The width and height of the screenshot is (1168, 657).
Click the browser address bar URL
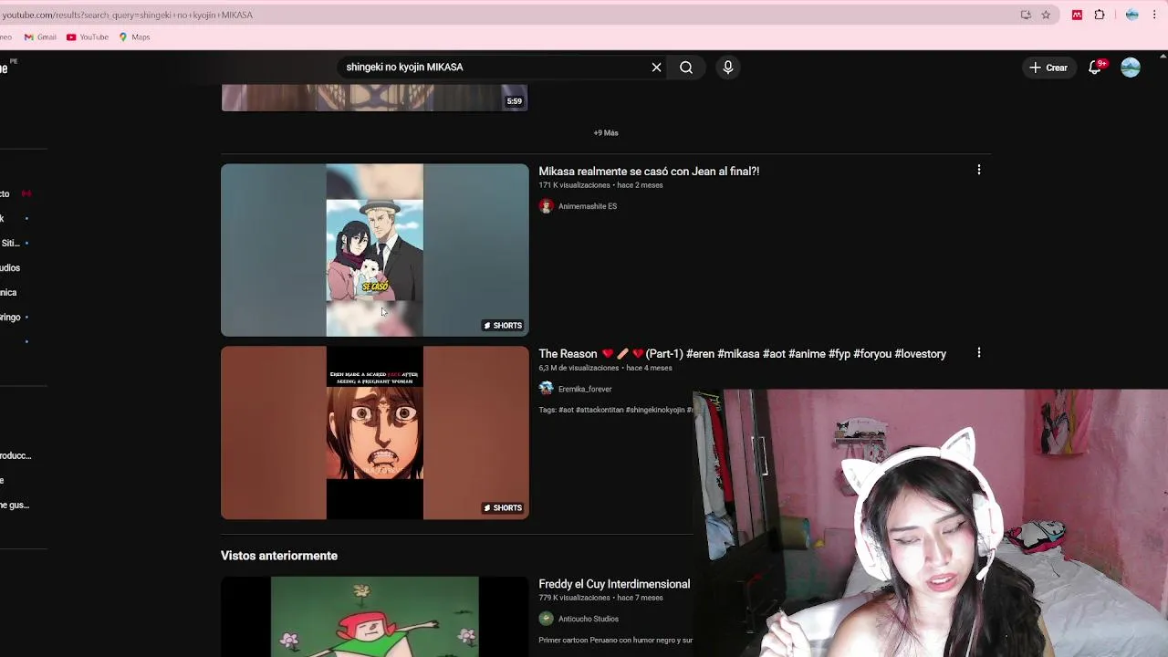(x=128, y=15)
